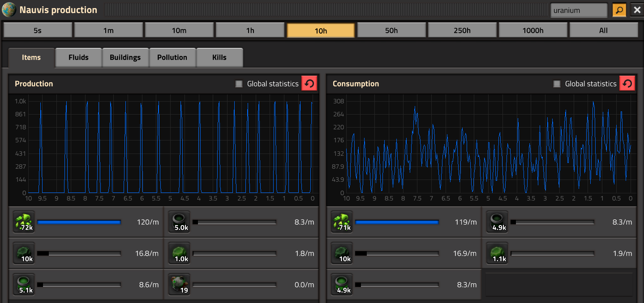Switch to the Fluids tab
Screen dimensions: 644x303
coord(78,57)
